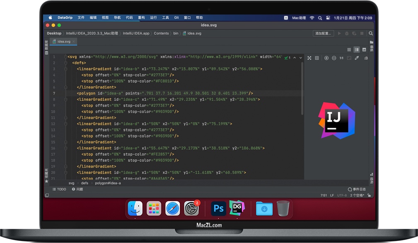Open DataGrip from the Dock

click(237, 209)
